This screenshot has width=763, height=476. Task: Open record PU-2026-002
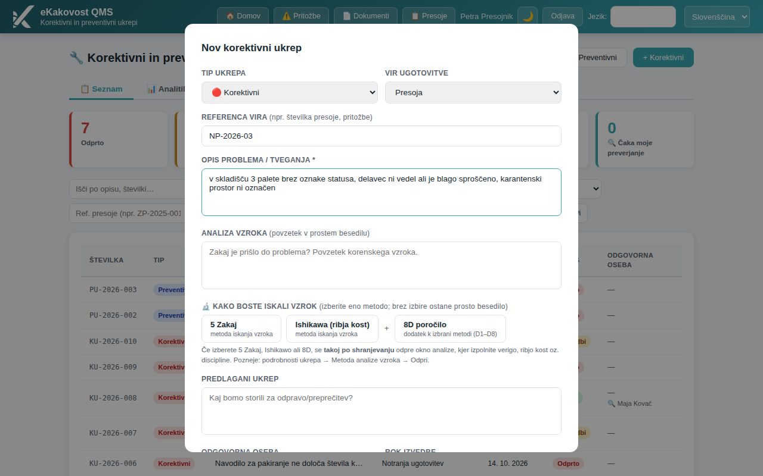tap(113, 315)
